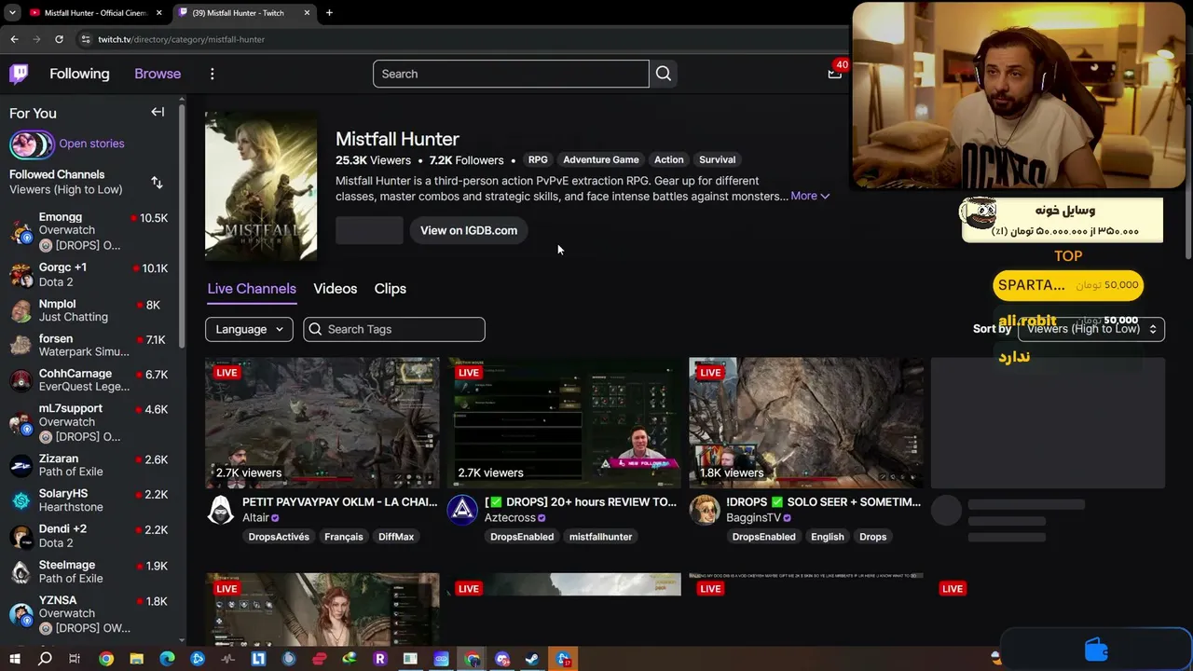This screenshot has height=671, width=1193.
Task: Open Gorgc +1 in followed channels
Action: click(x=90, y=275)
